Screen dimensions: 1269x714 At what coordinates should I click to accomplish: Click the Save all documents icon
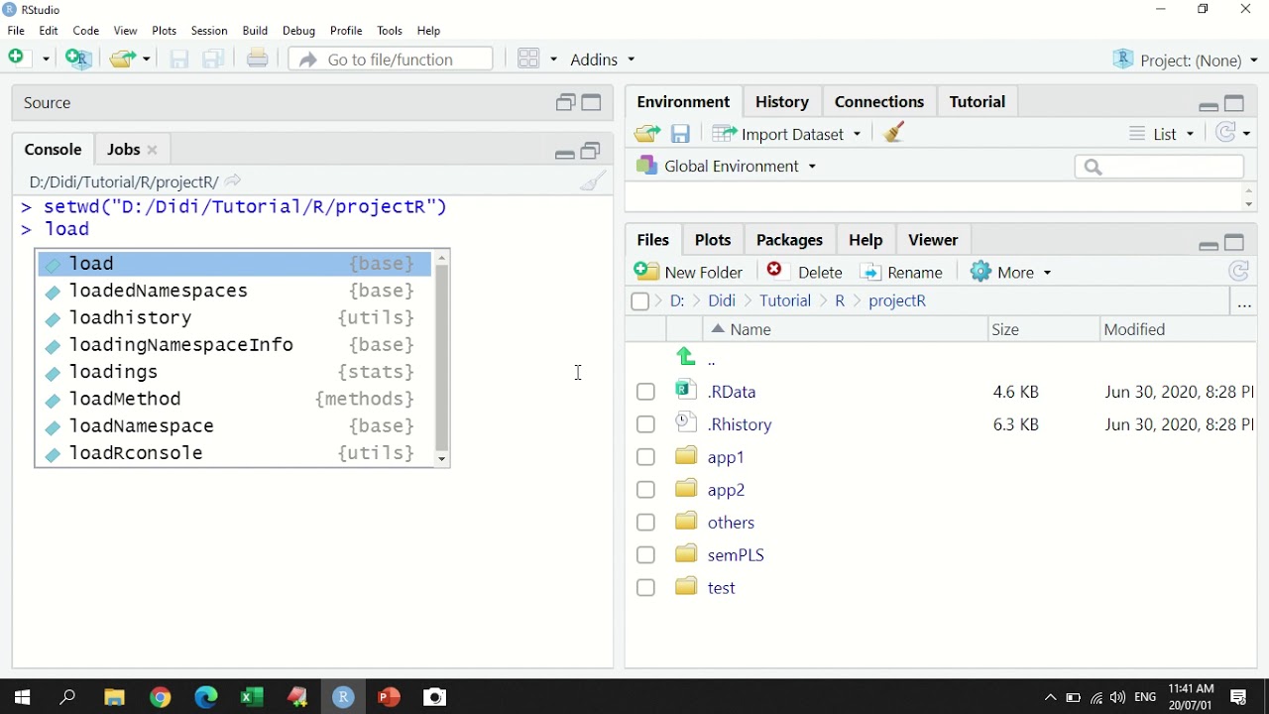tap(213, 59)
